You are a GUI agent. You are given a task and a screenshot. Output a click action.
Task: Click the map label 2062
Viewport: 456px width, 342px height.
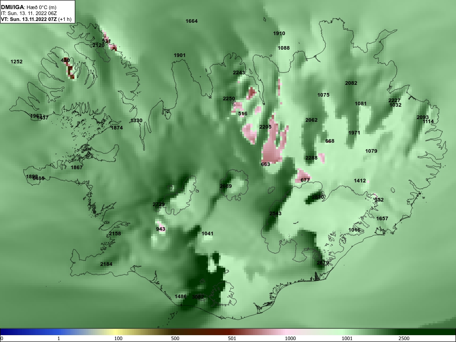(311, 120)
